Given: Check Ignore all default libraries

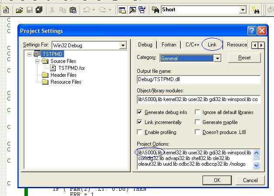Looking at the screenshot, I should [198, 112].
